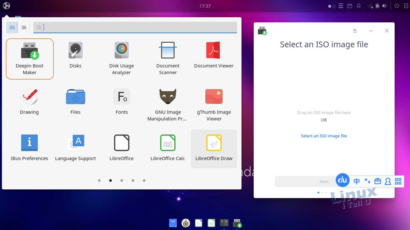
Task: Launch LibreOffice Draw
Action: [x=214, y=149]
